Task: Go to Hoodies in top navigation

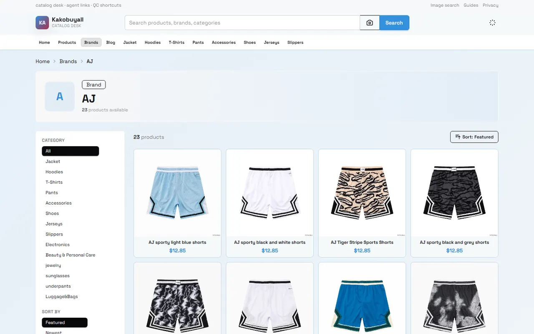Action: (153, 43)
